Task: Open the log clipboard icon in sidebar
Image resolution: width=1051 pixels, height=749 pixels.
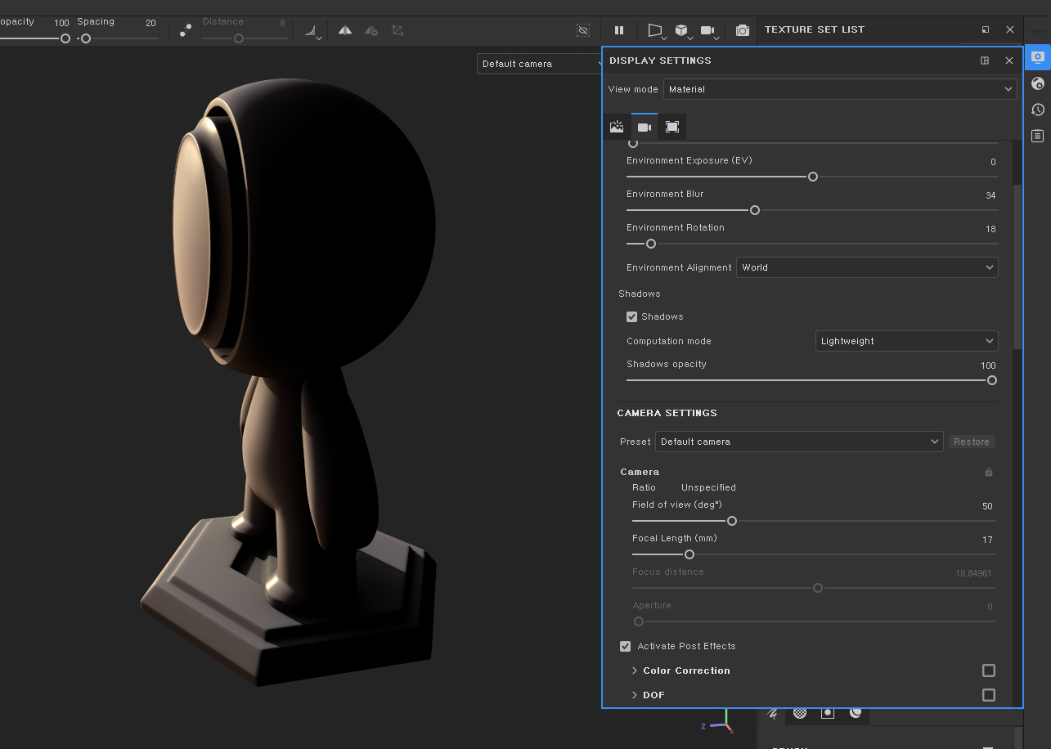Action: (1038, 136)
